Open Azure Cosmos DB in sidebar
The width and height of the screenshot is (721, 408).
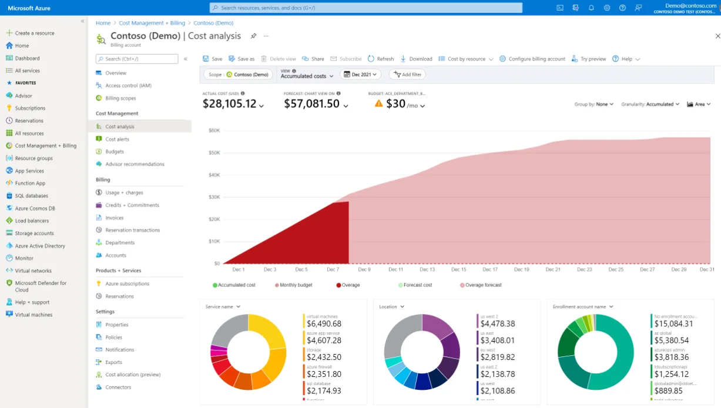point(35,208)
